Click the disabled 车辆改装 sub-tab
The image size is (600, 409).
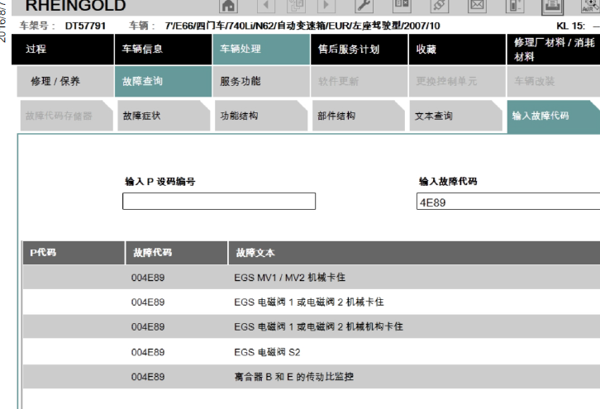click(554, 81)
